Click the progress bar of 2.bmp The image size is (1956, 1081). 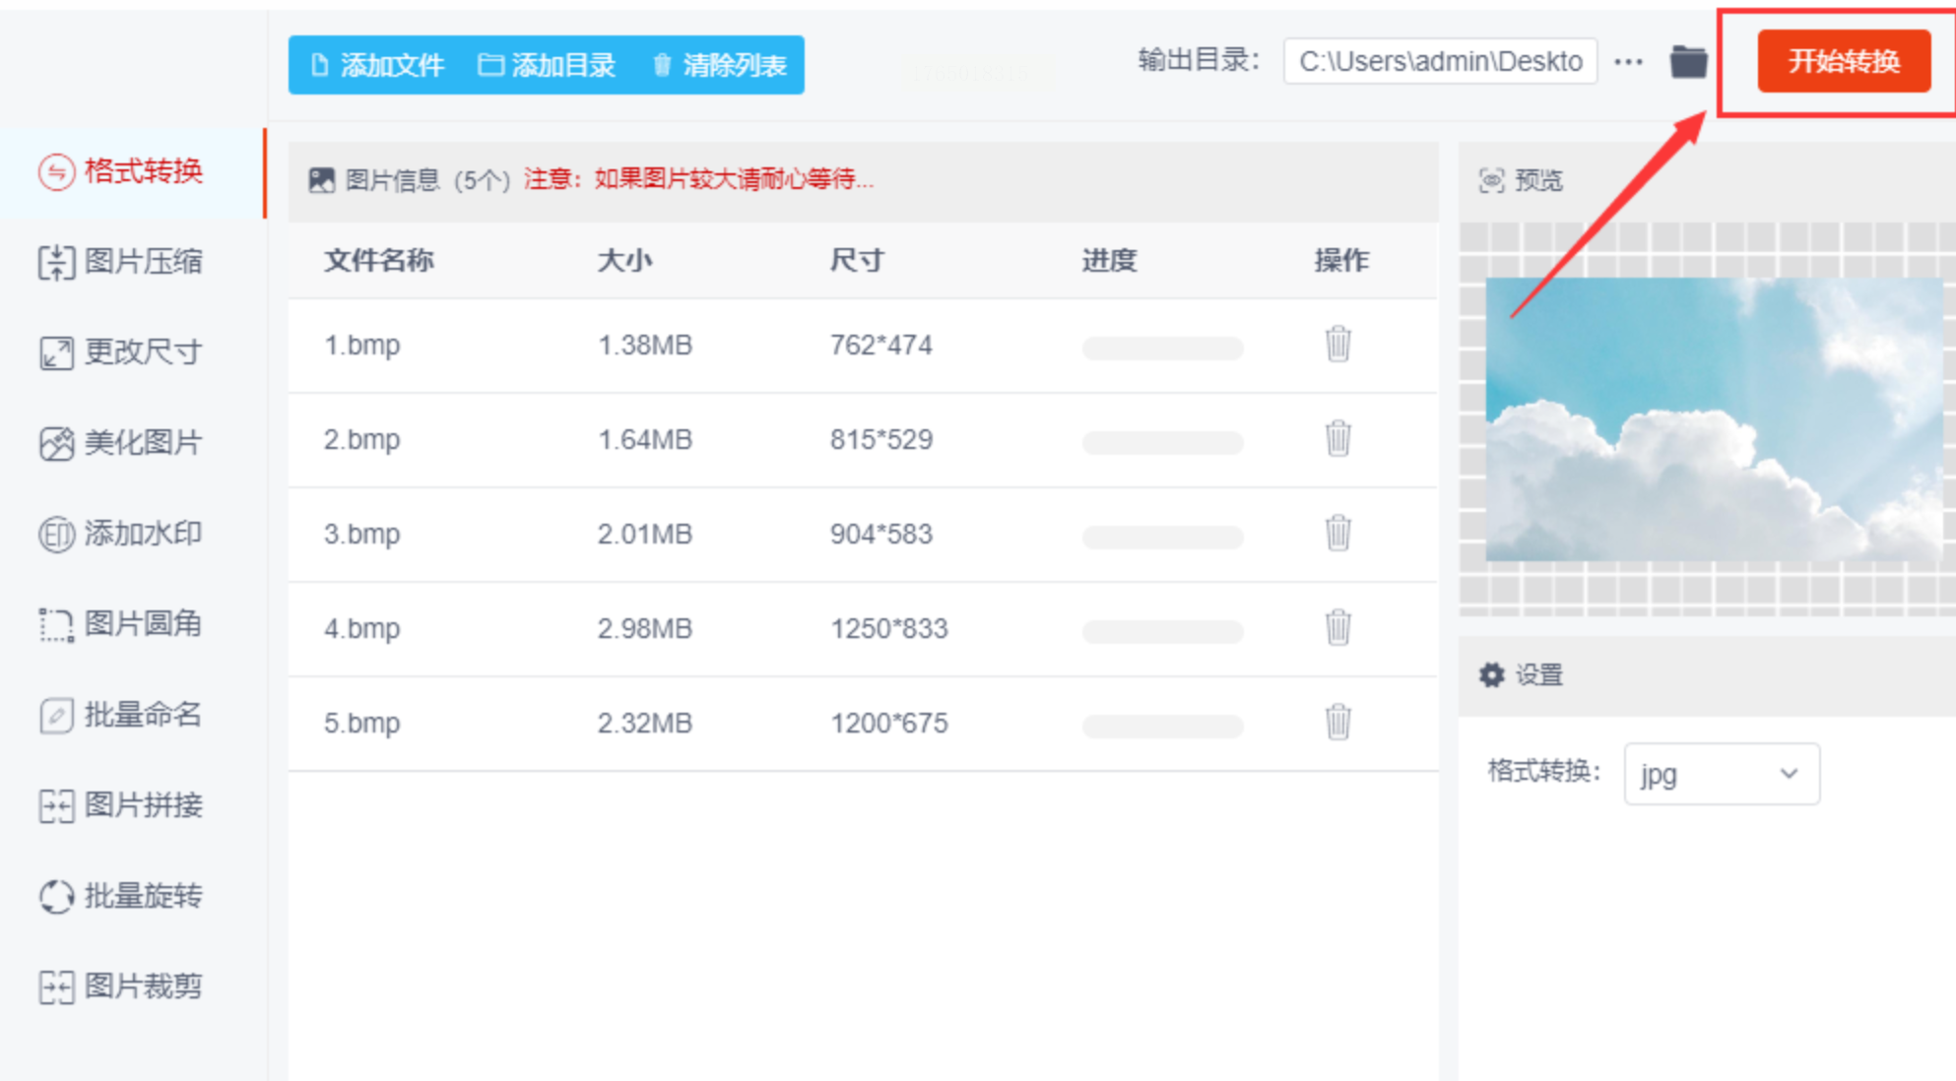click(x=1162, y=442)
